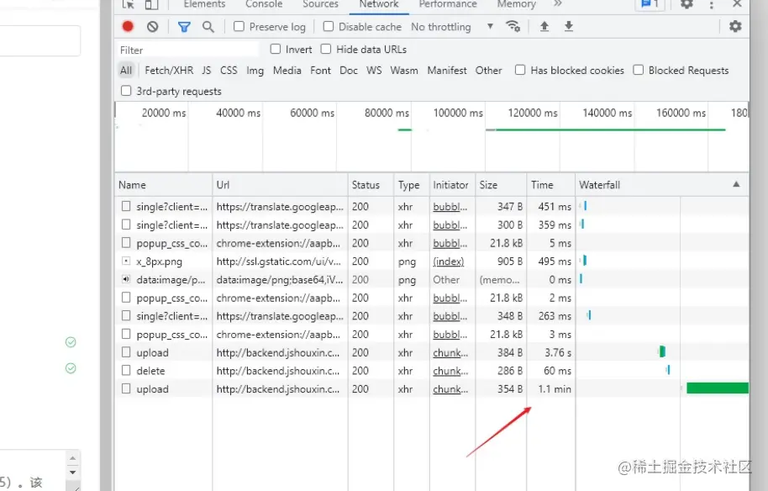Open the network filter icon
768x491 pixels.
(184, 26)
